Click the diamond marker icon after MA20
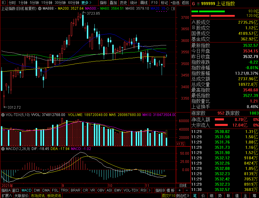 coord(167,8)
